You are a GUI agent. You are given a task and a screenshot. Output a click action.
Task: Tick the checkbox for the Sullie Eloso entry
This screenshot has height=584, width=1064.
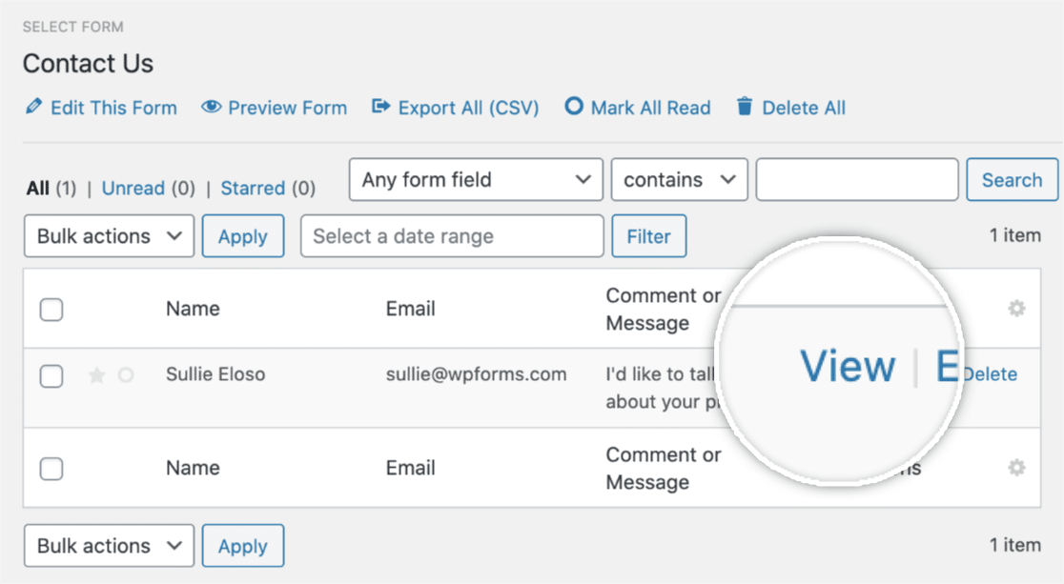tap(51, 376)
